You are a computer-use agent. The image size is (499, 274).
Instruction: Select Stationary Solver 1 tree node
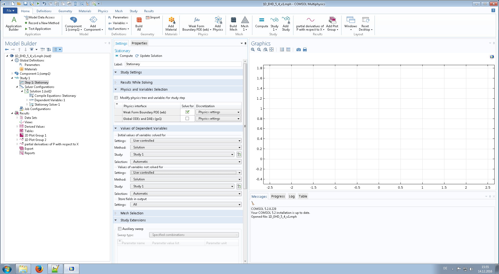[x=47, y=105]
